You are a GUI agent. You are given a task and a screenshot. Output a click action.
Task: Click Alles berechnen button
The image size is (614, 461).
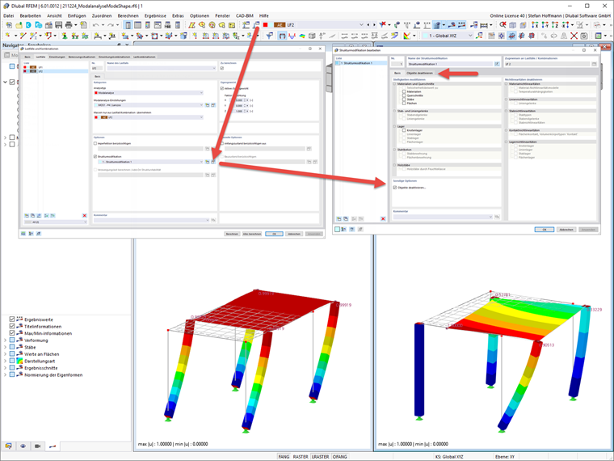click(x=252, y=234)
